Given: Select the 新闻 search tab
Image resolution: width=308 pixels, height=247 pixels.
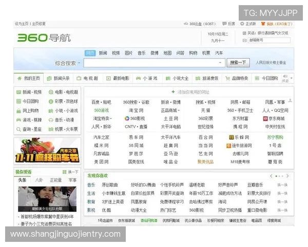Looking at the screenshot, I should tap(103, 53).
